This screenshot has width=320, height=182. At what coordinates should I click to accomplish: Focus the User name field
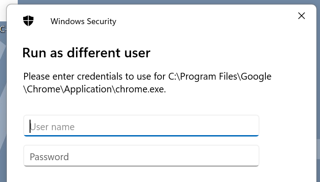141,126
